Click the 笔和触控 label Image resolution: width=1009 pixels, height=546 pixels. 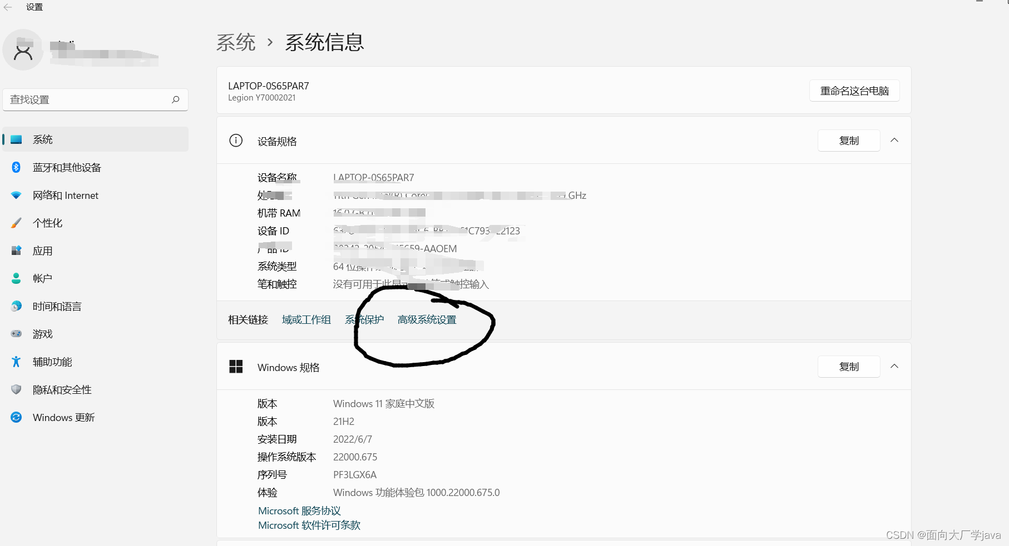(277, 284)
